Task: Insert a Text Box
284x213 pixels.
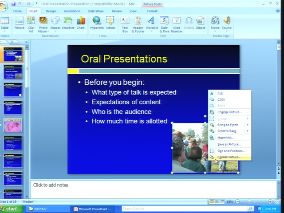Action: pyautogui.click(x=125, y=25)
